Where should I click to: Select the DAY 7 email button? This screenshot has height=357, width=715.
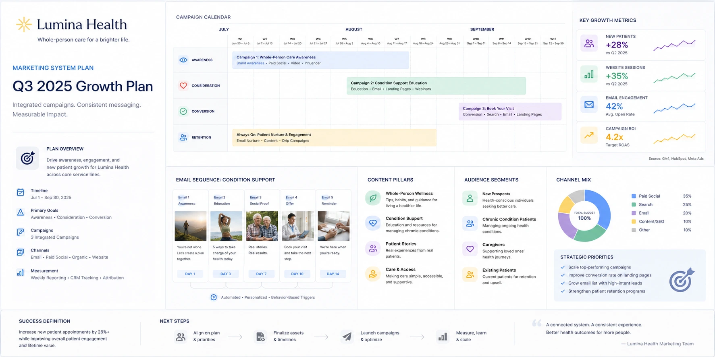[x=262, y=274]
